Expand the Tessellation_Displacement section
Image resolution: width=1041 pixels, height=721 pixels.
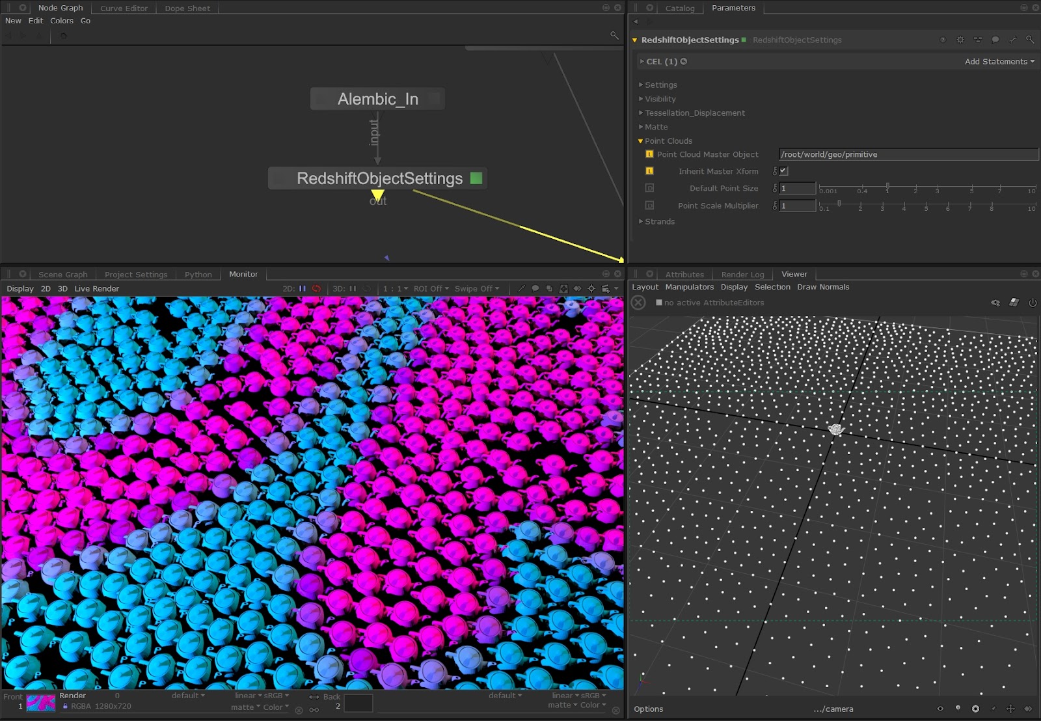tap(694, 113)
